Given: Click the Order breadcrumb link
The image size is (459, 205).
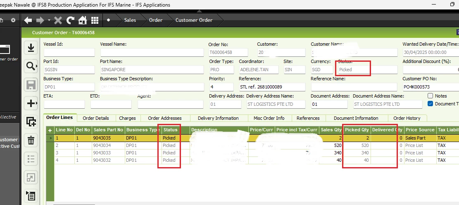Looking at the screenshot, I should (x=155, y=20).
